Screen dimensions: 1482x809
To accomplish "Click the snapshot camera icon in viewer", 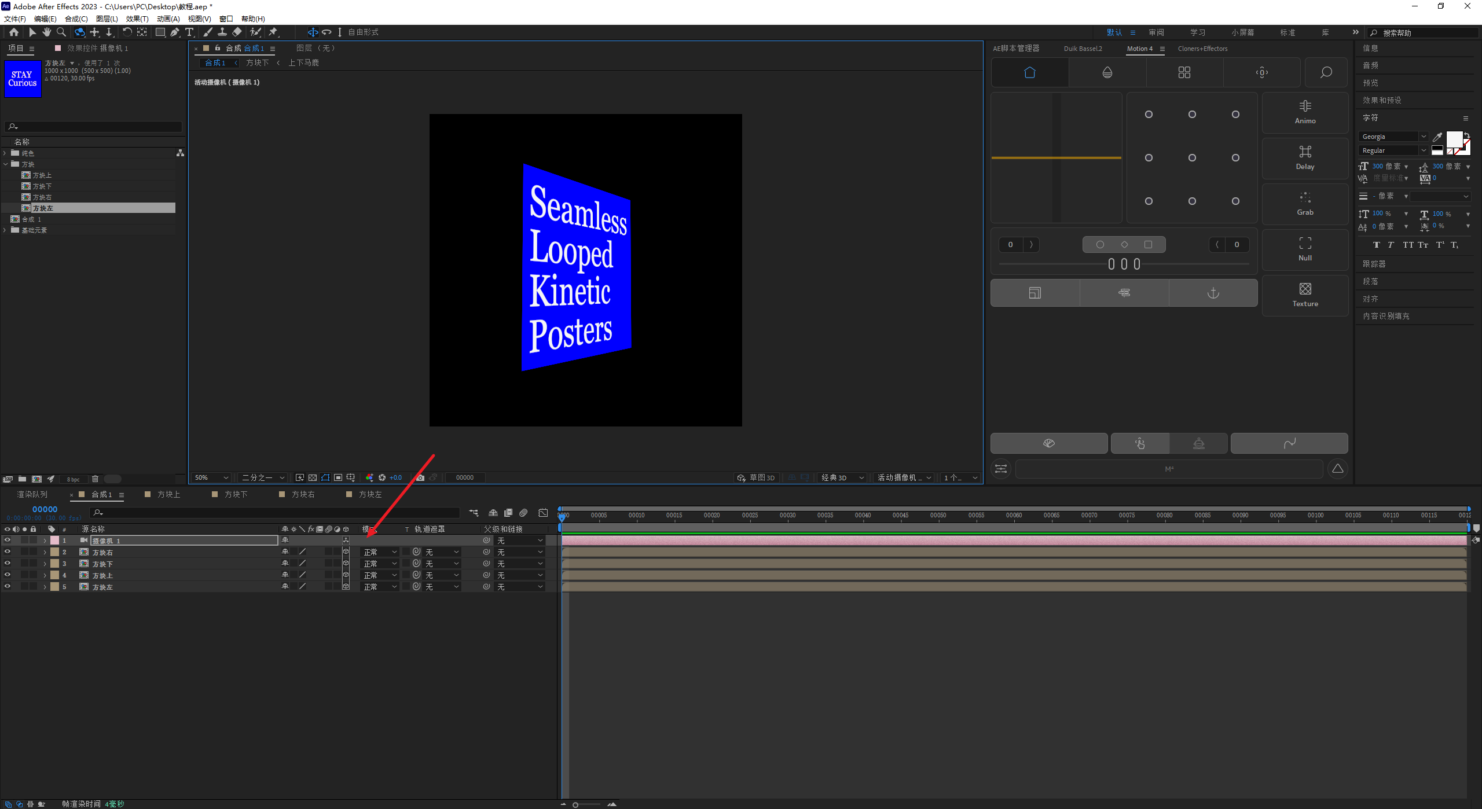I will [x=420, y=477].
